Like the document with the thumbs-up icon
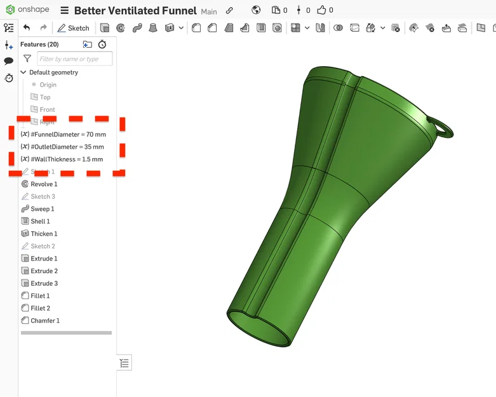 coord(321,10)
